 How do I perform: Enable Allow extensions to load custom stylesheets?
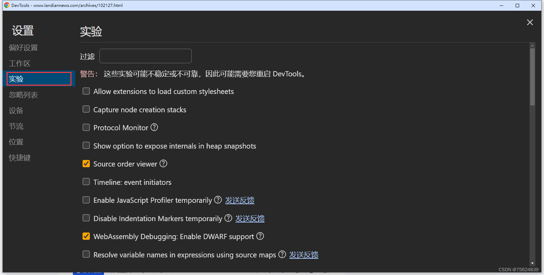[x=86, y=91]
